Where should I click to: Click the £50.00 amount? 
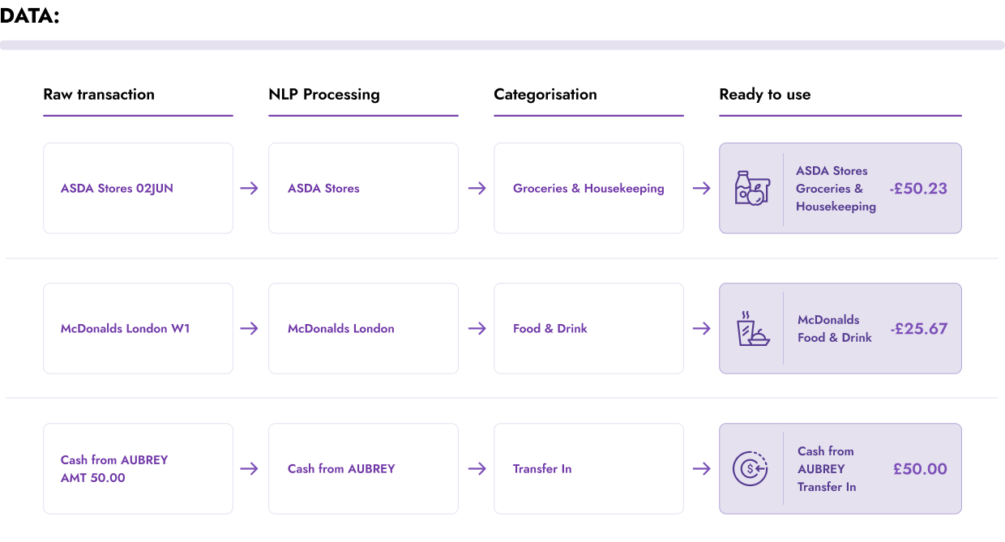920,469
